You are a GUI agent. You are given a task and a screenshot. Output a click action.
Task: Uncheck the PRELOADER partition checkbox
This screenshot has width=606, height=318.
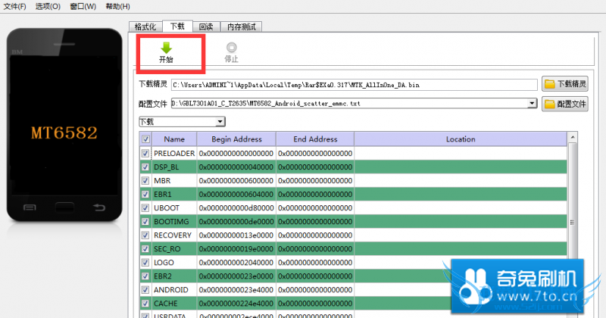click(x=145, y=154)
